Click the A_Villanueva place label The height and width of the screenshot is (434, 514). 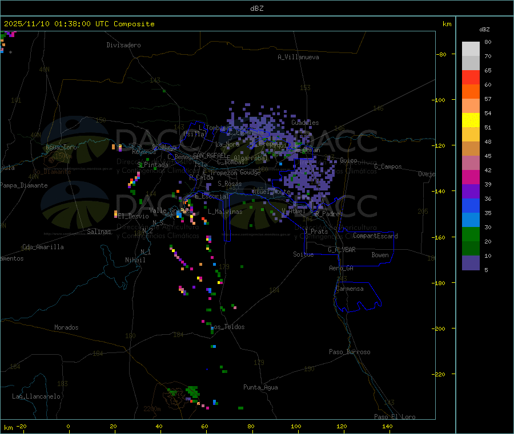[x=298, y=57]
